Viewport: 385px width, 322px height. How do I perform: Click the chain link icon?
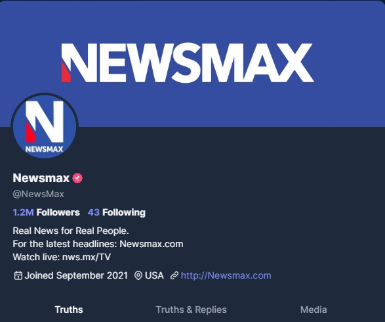click(x=174, y=275)
